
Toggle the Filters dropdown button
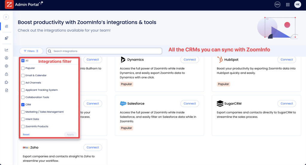31,51
